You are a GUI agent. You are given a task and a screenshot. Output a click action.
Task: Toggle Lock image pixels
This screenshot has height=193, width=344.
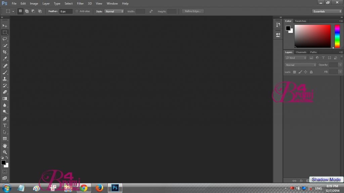point(300,72)
